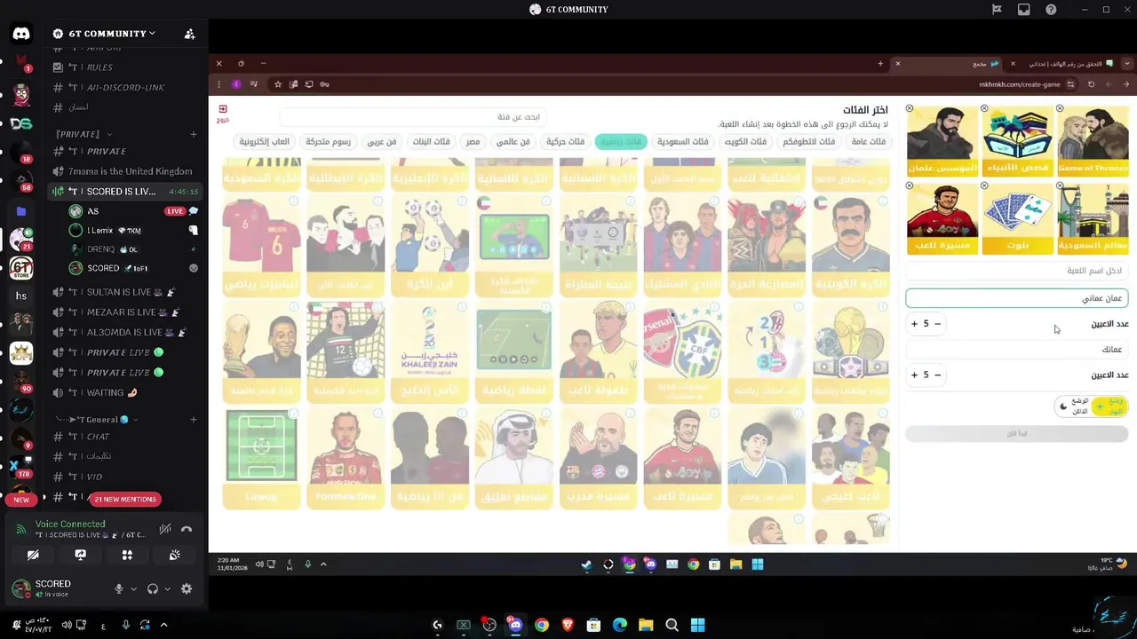The height and width of the screenshot is (639, 1137).
Task: Click the NEW unread servers pill
Action: [21, 500]
